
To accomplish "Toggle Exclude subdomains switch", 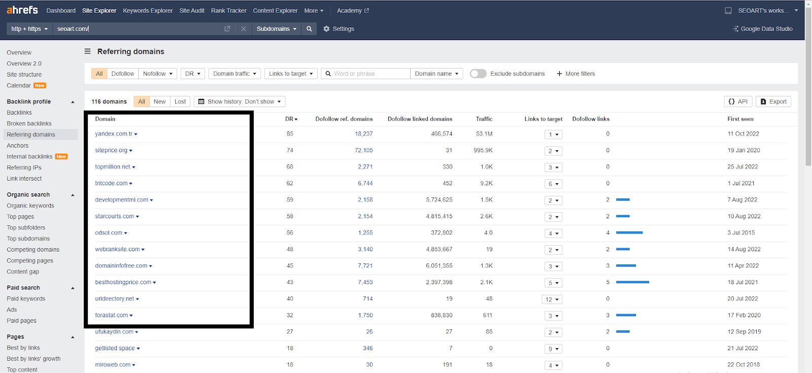I will pos(478,74).
